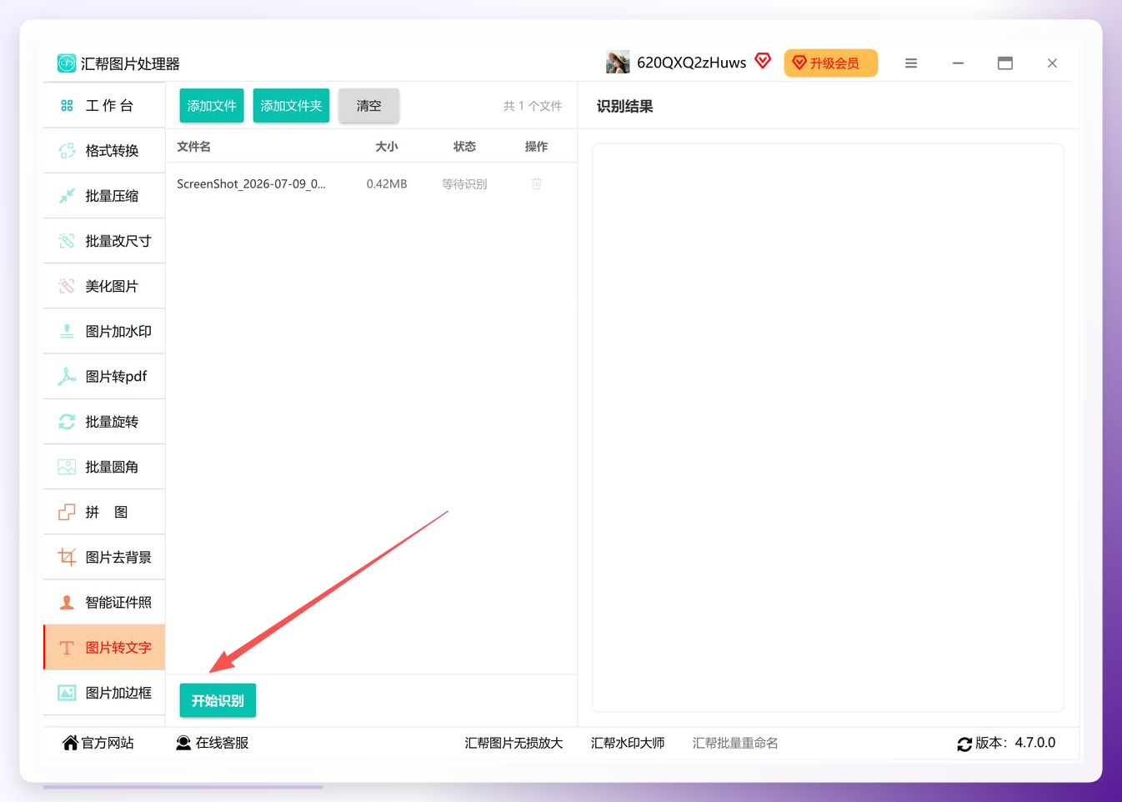1122x802 pixels.
Task: Select the 智能证件照 portrait icon
Action: pyautogui.click(x=67, y=602)
